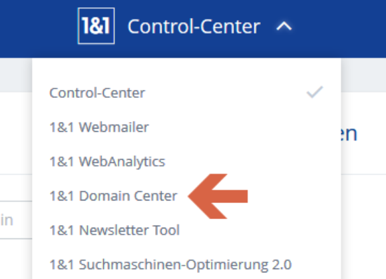Collapse the Control-Center menu with the chevron

point(284,26)
